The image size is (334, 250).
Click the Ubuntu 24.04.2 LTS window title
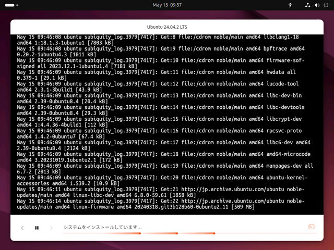click(x=167, y=27)
